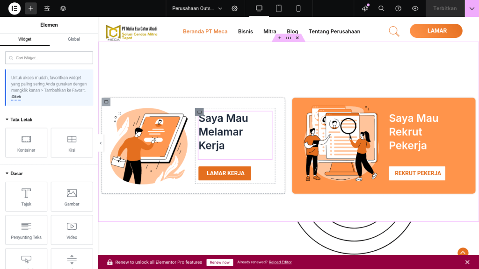
Task: Select the divider widget icon
Action: click(x=72, y=259)
